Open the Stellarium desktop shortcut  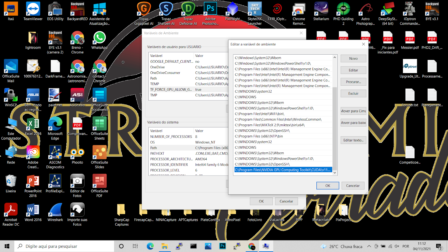tap(321, 11)
